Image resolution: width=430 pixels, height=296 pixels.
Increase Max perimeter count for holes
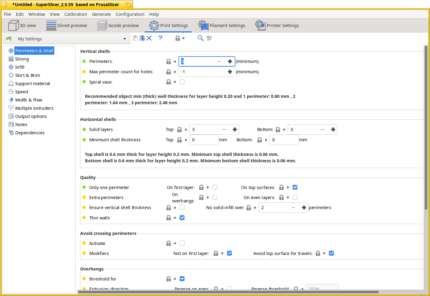(x=230, y=72)
